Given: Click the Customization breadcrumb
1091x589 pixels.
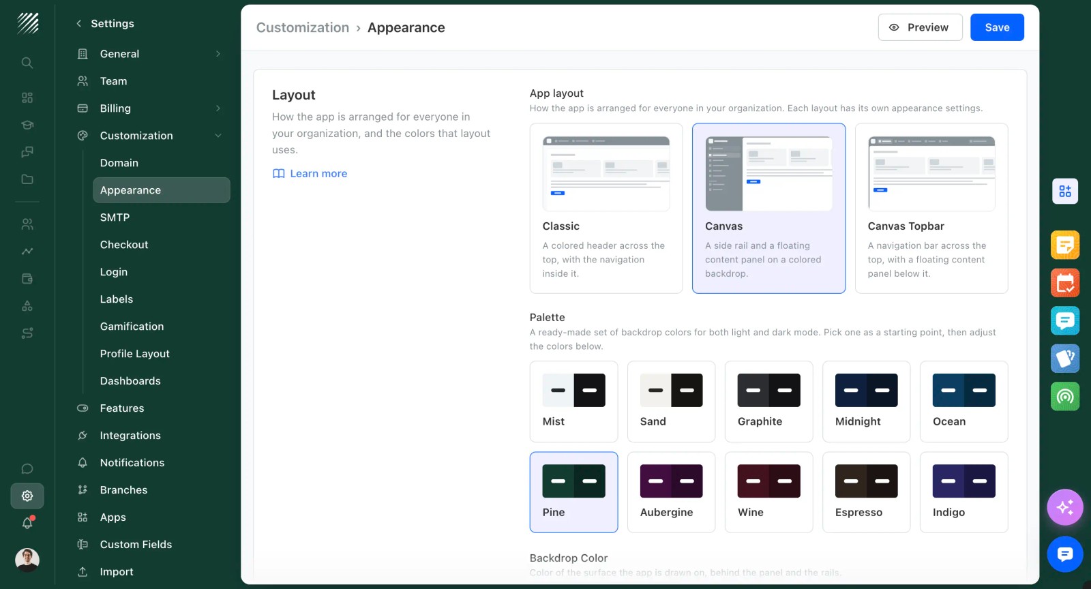Looking at the screenshot, I should [x=303, y=28].
